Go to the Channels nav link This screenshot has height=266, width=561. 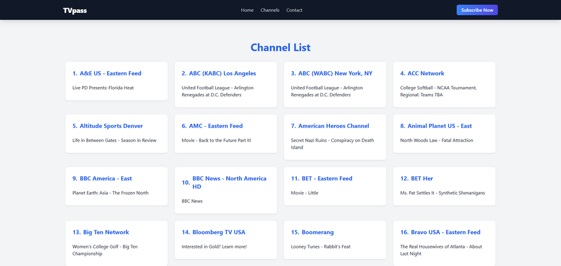(270, 10)
